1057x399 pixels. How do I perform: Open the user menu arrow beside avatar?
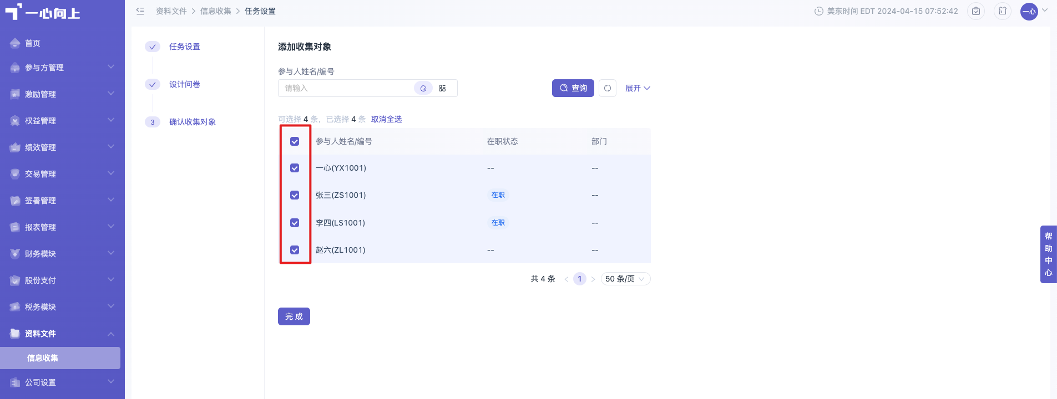(1045, 10)
